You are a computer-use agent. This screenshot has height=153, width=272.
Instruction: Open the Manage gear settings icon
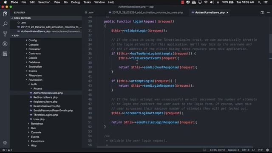click(x=5, y=143)
